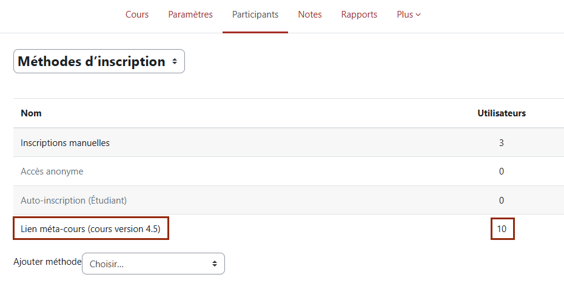The image size is (564, 286).
Task: Open the Rapports tab
Action: (x=359, y=15)
